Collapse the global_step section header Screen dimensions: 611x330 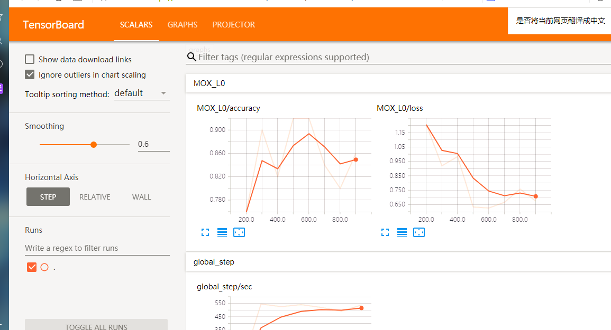pyautogui.click(x=398, y=262)
